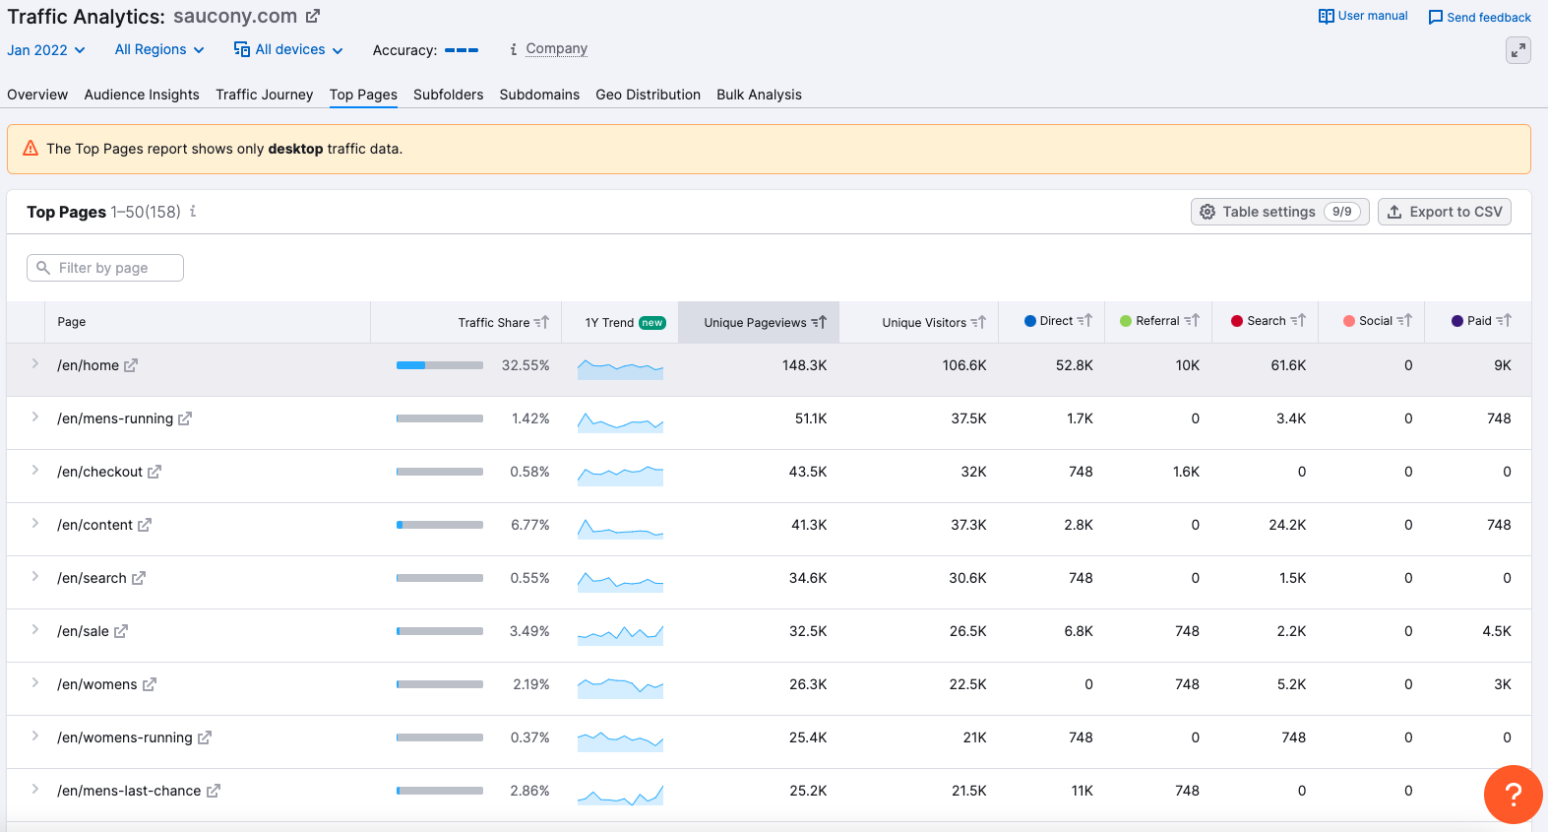Image resolution: width=1548 pixels, height=832 pixels.
Task: Sort by Search traffic column icon
Action: tap(1298, 320)
